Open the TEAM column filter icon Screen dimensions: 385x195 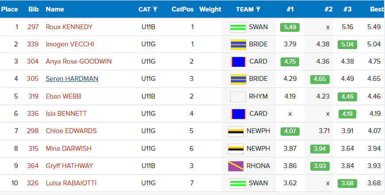tap(258, 9)
